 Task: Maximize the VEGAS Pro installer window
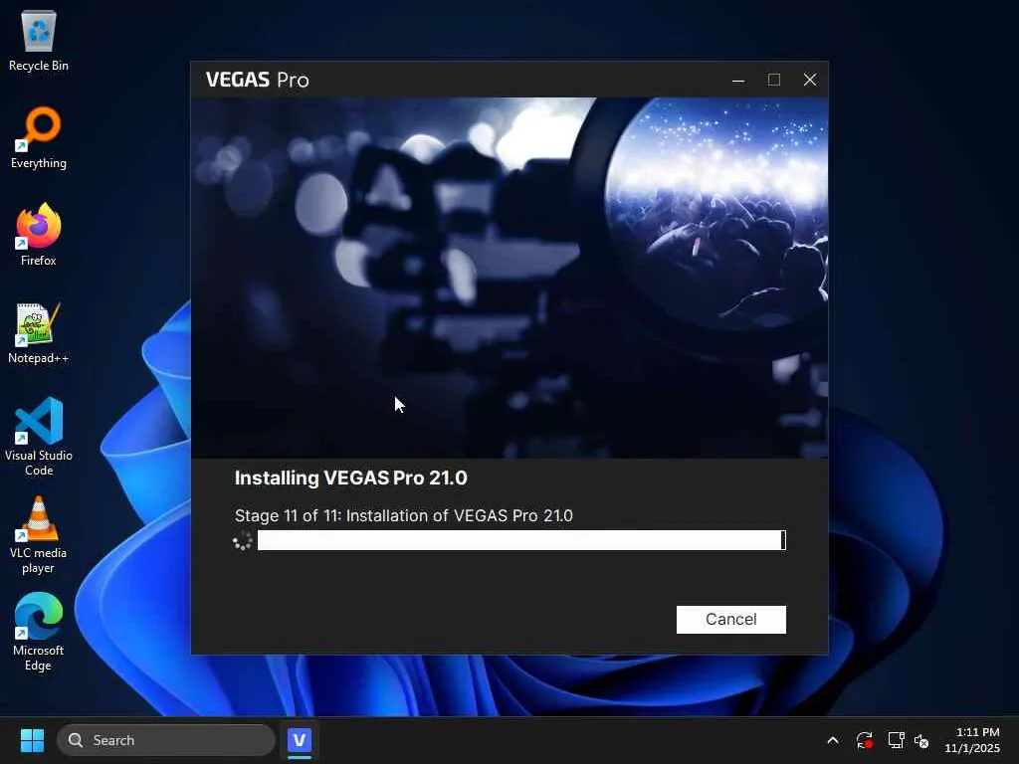(x=774, y=80)
